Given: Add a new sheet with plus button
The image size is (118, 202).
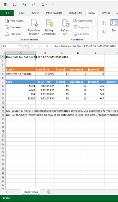Looking at the screenshot, I should click(49, 192).
